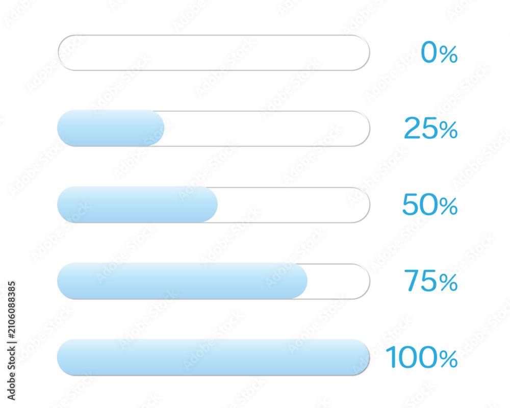Click the Adobe Stock image ID number
510x408 pixels.
coord(11,310)
